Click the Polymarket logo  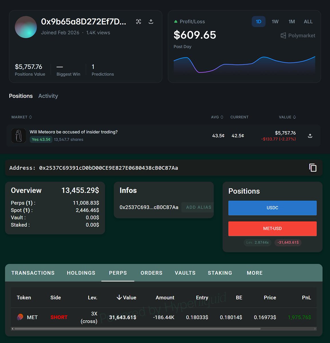pos(298,35)
